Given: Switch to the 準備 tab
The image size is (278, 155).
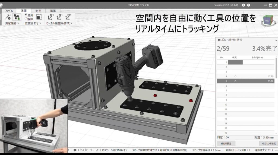Looking at the screenshot, I should pyautogui.click(x=24, y=11).
